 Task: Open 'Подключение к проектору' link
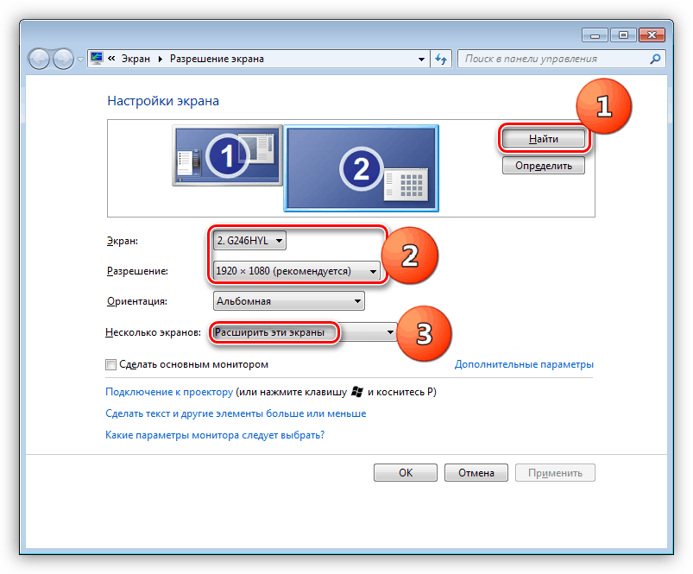tap(169, 392)
